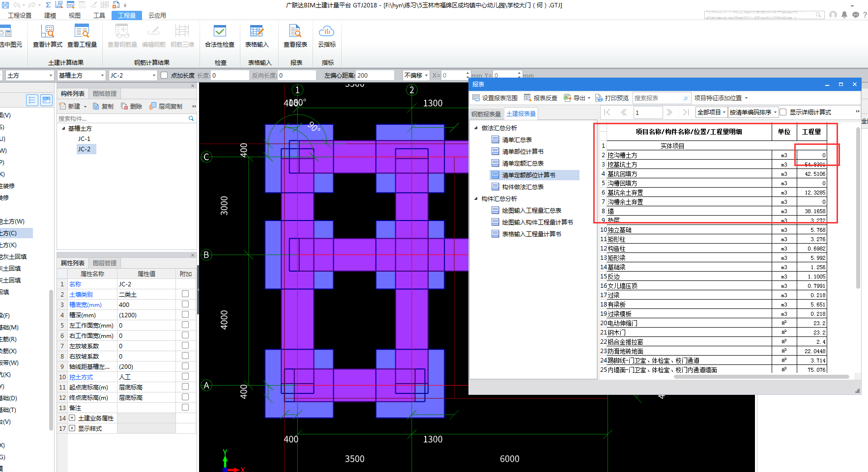Open the 全部项目 filter dropdown

click(x=711, y=112)
